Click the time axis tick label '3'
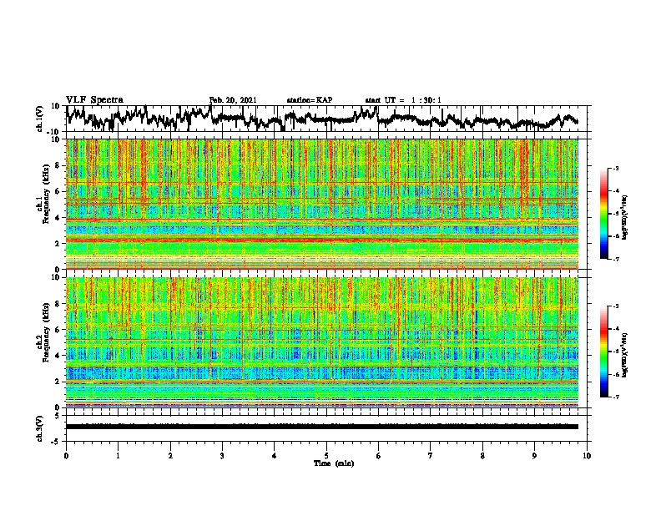 point(222,456)
